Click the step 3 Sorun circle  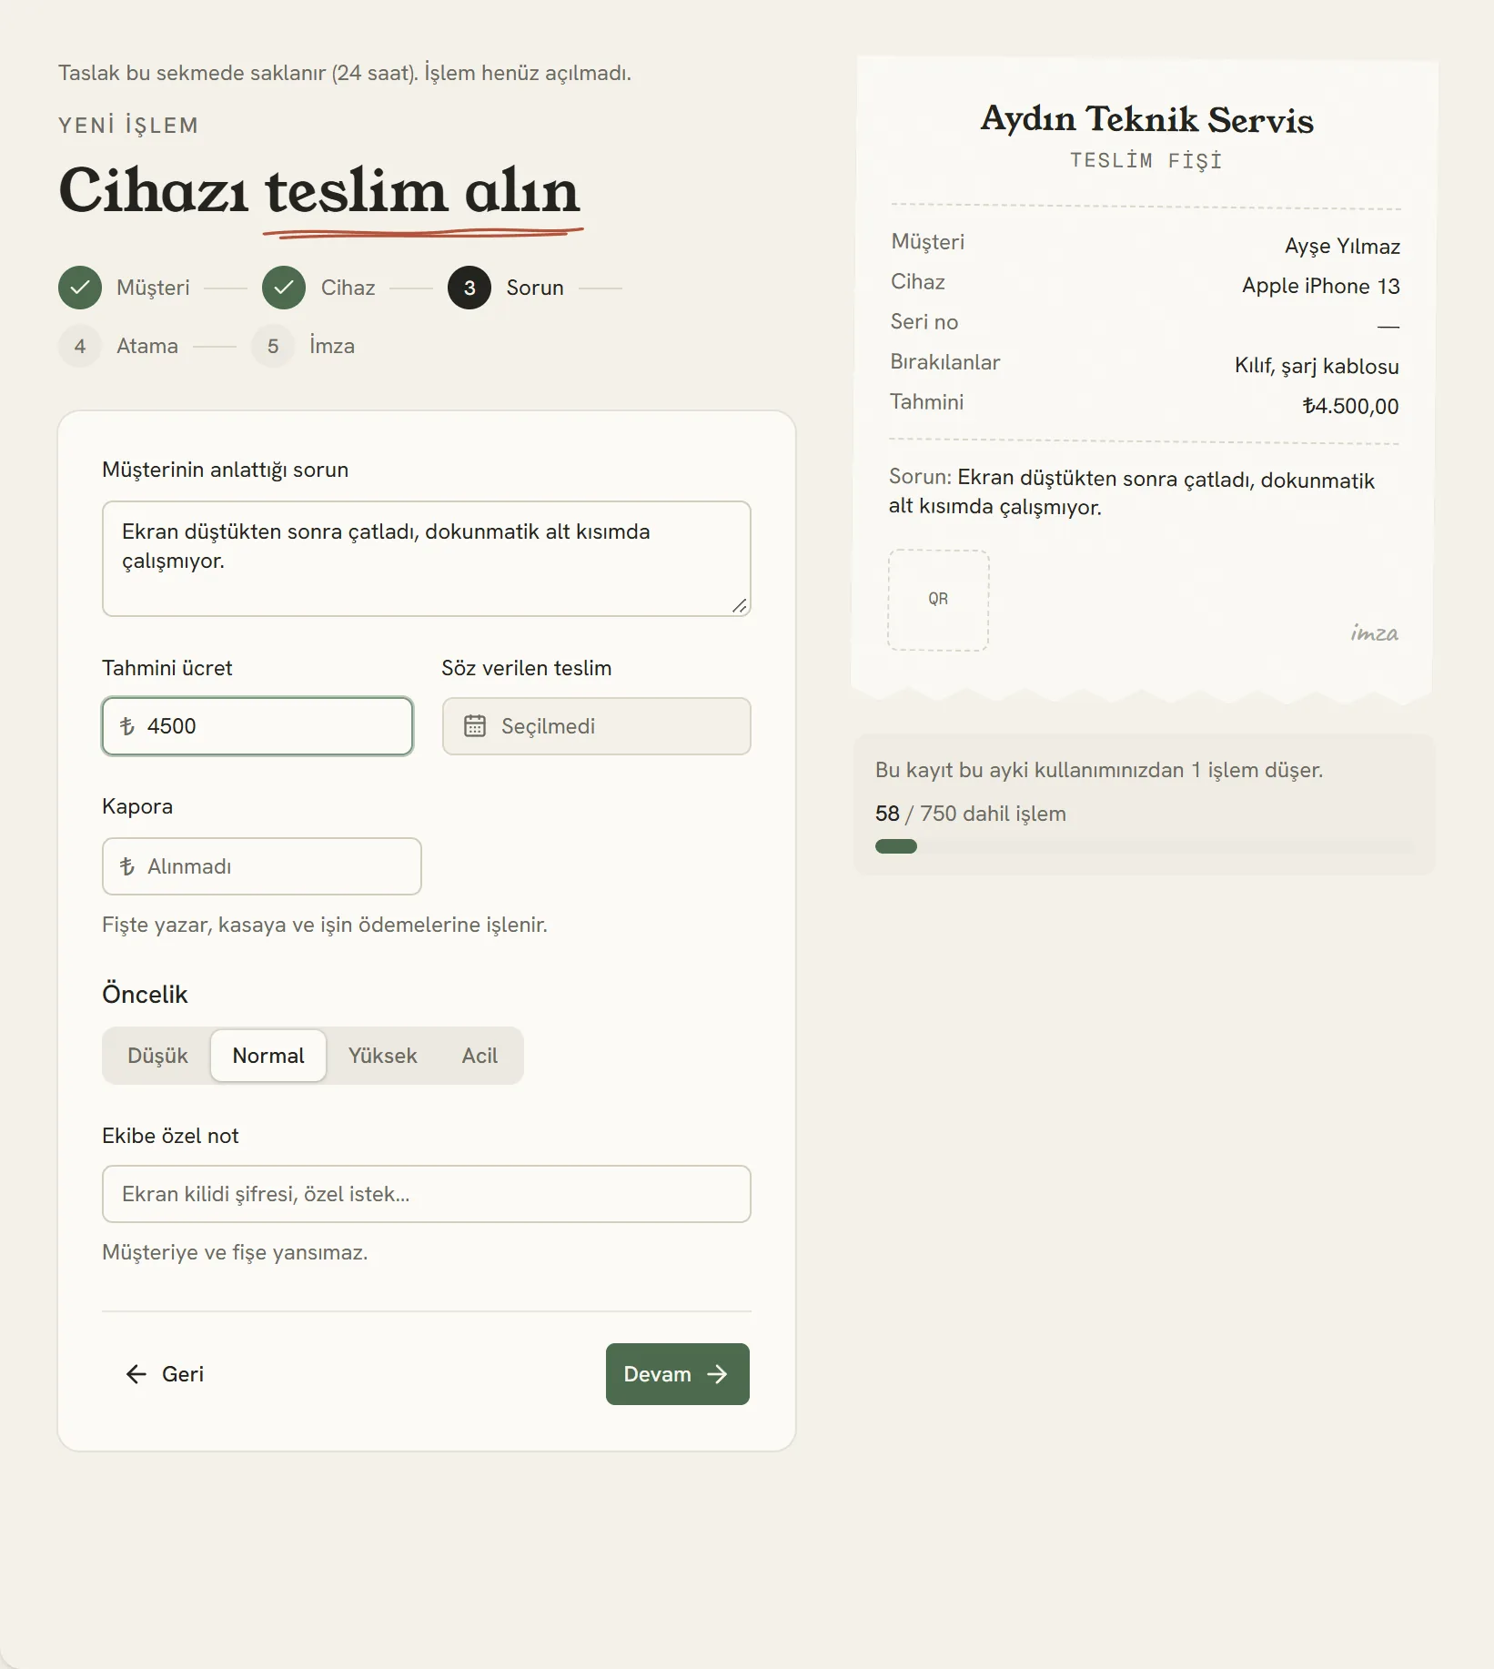(x=469, y=288)
